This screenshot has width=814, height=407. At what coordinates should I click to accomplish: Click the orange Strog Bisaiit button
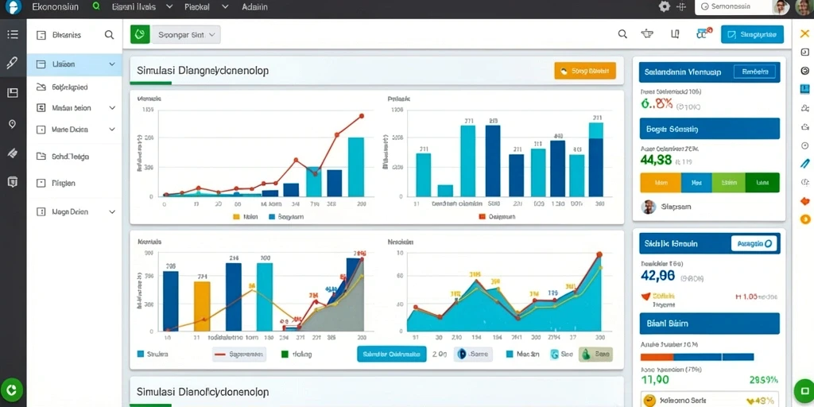tap(585, 71)
